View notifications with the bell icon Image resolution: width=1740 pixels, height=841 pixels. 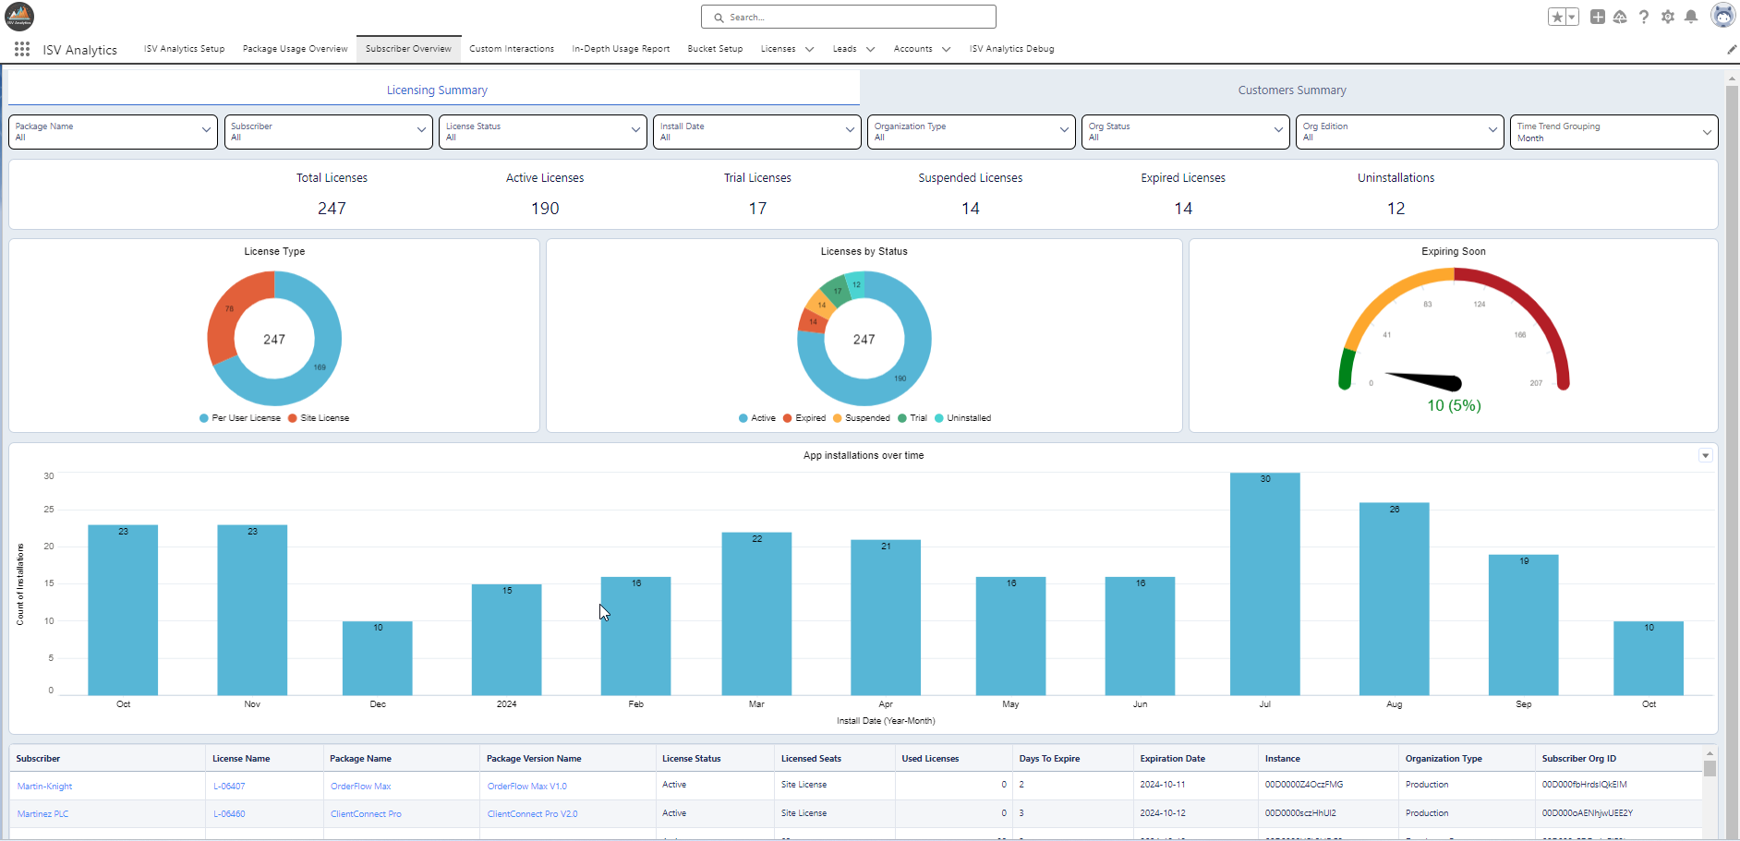click(1691, 17)
